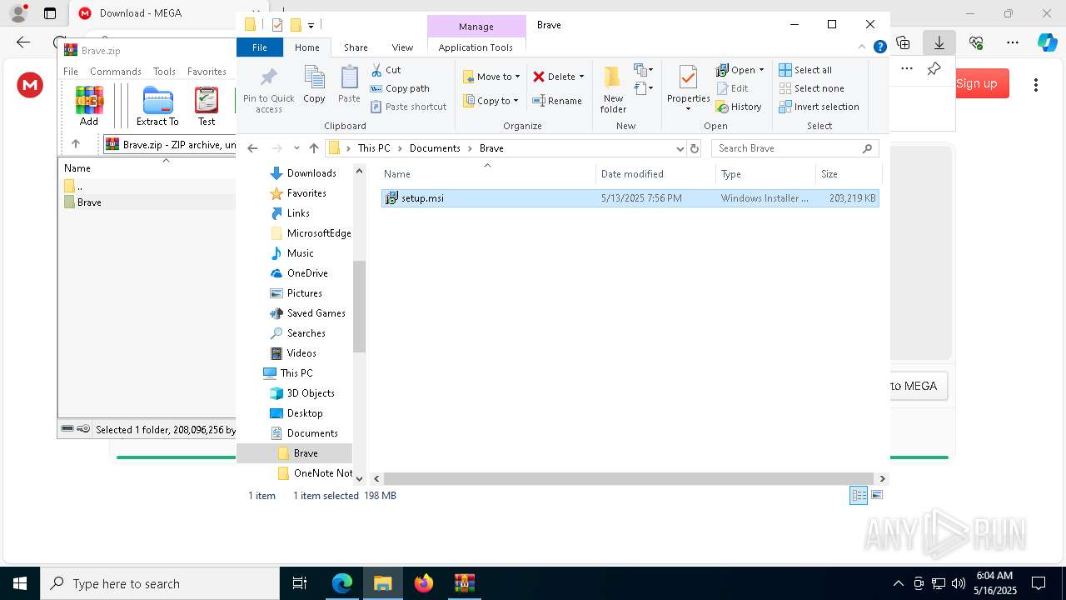1066x600 pixels.
Task: Click taskbar search box
Action: pyautogui.click(x=160, y=583)
